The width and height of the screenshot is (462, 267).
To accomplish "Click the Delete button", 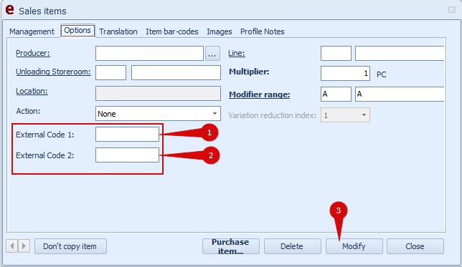I will tap(292, 246).
